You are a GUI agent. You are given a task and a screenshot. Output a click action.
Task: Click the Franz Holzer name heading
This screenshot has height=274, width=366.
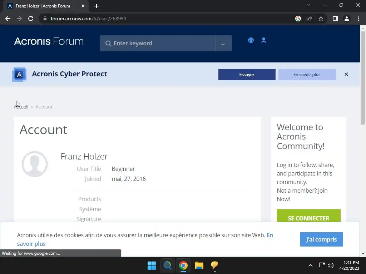84,156
